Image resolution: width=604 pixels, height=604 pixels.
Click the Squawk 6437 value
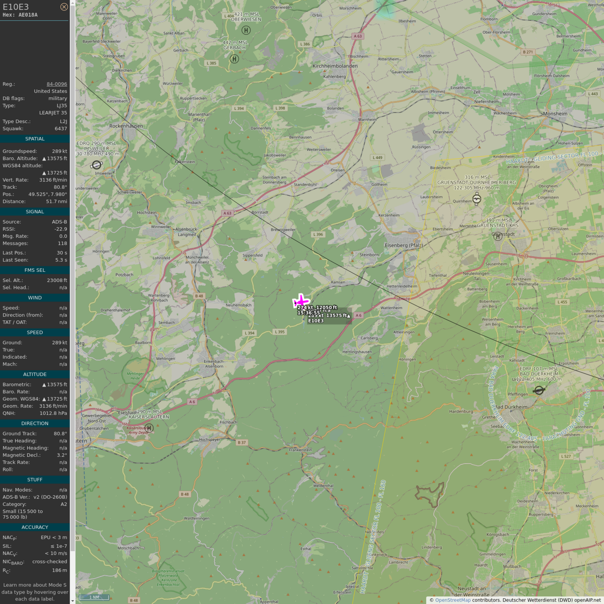[x=61, y=129]
